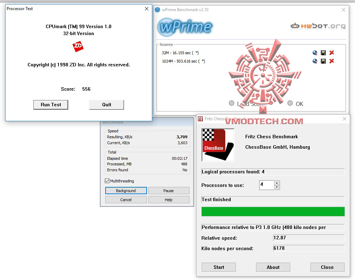Viewport: 355px width, 280px height.
Task: Open Help in the Benchmark window
Action: [169, 200]
